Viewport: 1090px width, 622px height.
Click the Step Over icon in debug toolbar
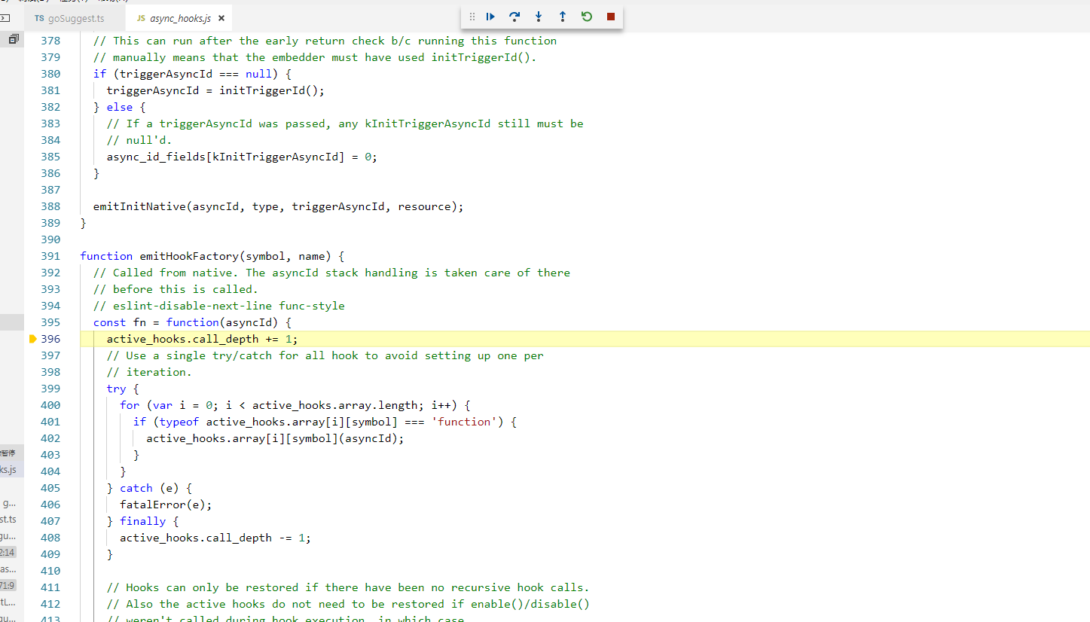[514, 16]
